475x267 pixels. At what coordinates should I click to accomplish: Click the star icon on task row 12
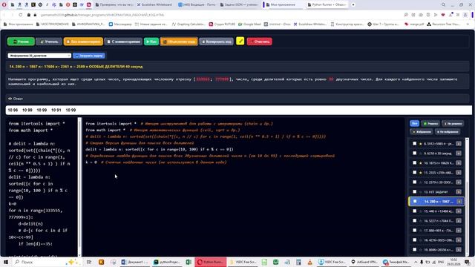click(x=421, y=182)
